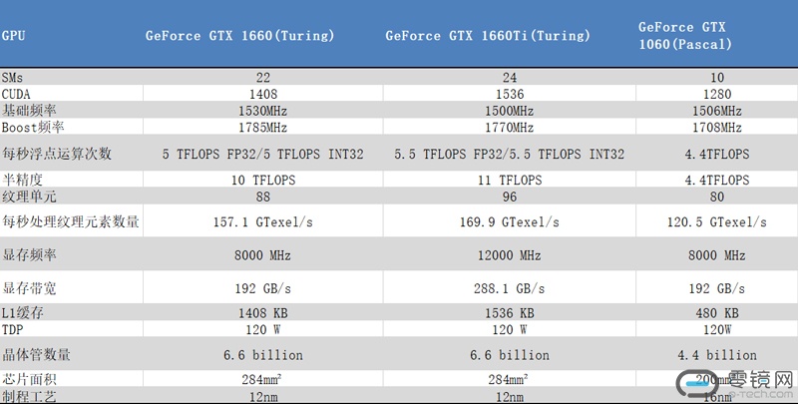Select 5 TFLOPS FP32/5 TFLOPS INT32 cell
Viewport: 798px width, 404px height.
coord(263,155)
